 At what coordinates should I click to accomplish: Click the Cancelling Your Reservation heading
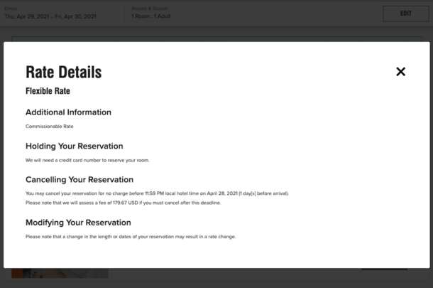(x=79, y=179)
